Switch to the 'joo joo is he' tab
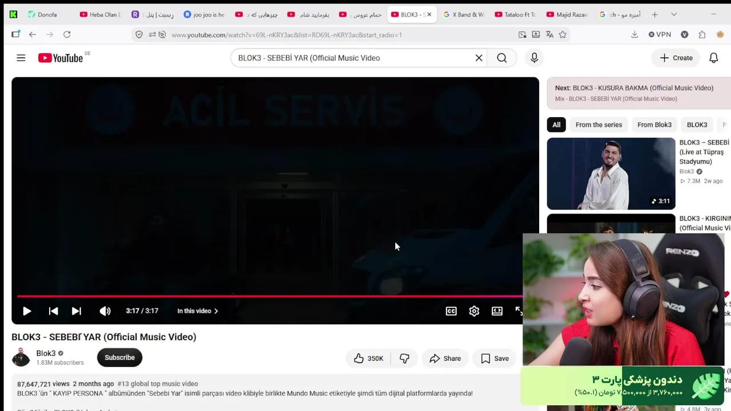The image size is (731, 411). (204, 14)
